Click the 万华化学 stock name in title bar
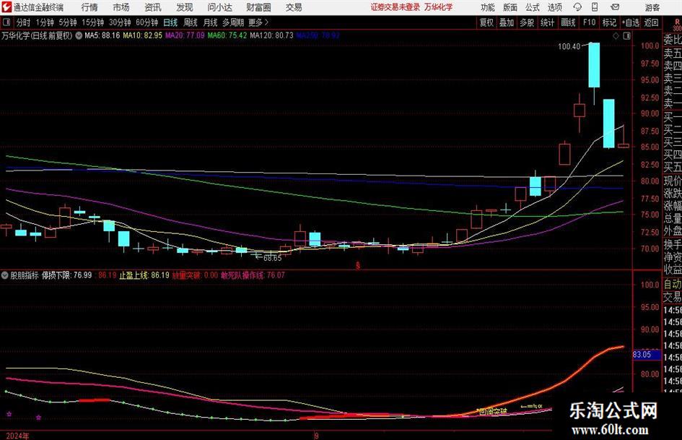This screenshot has width=682, height=440. pyautogui.click(x=439, y=7)
